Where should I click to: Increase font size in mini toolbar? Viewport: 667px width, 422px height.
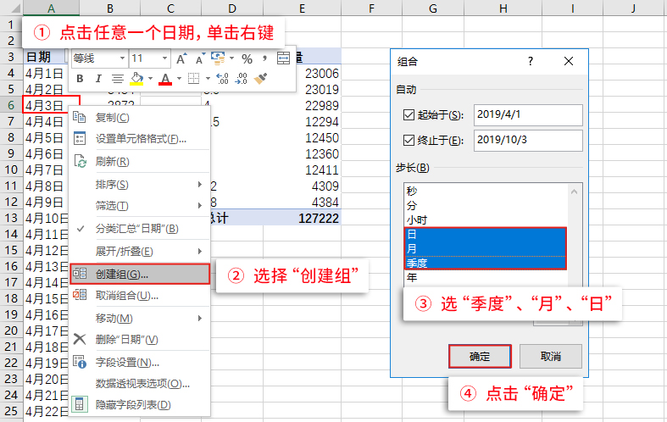[x=181, y=58]
